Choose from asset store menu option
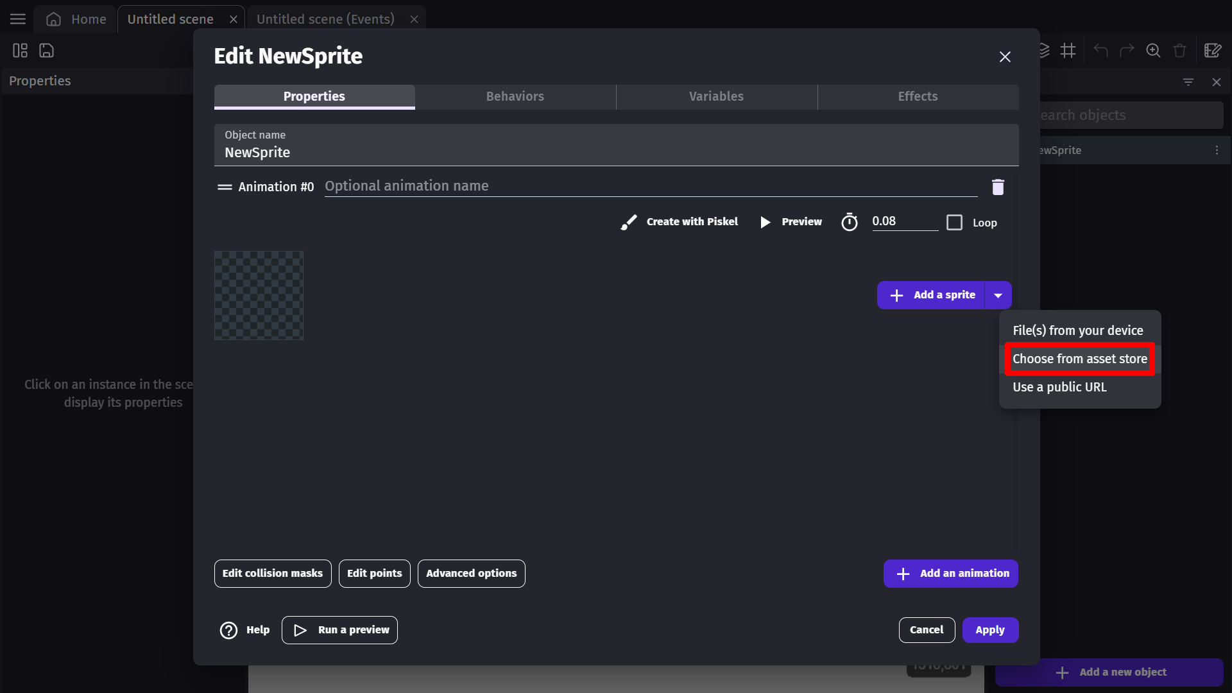Viewport: 1232px width, 693px height. click(1079, 359)
